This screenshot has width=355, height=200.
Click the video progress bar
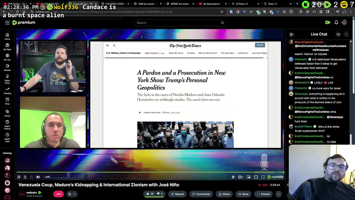150,172
